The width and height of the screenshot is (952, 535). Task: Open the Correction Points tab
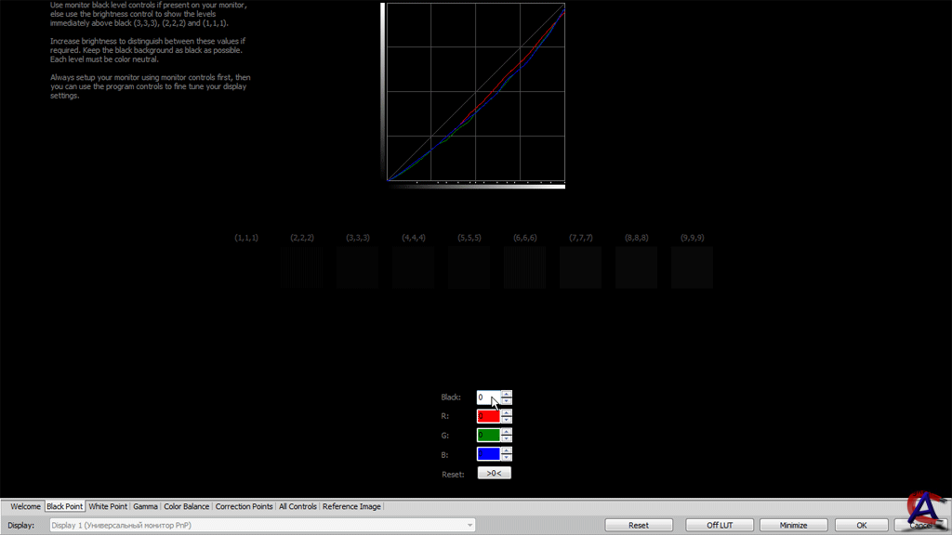(x=245, y=506)
